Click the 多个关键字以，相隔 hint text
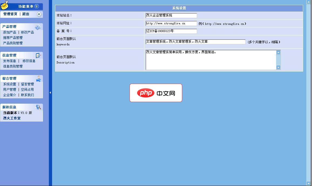This screenshot has width=312, height=186. click(264, 42)
